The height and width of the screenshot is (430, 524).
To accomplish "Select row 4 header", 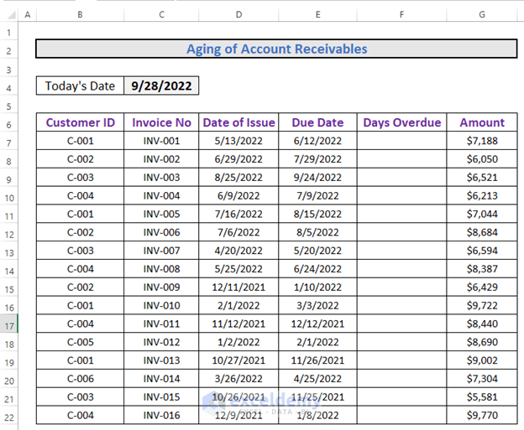I will [8, 86].
